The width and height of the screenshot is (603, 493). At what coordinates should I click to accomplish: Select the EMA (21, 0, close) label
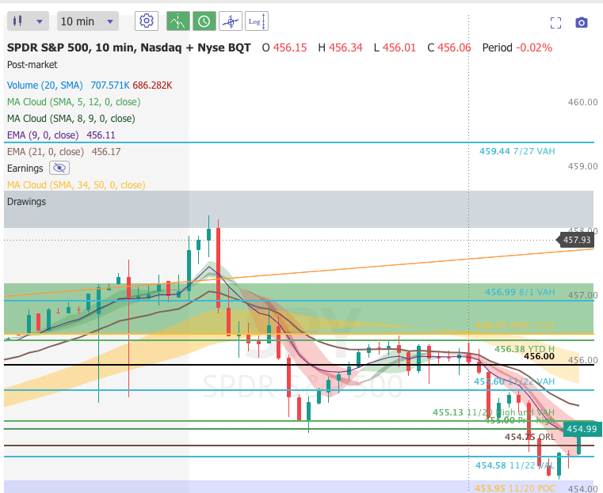45,152
